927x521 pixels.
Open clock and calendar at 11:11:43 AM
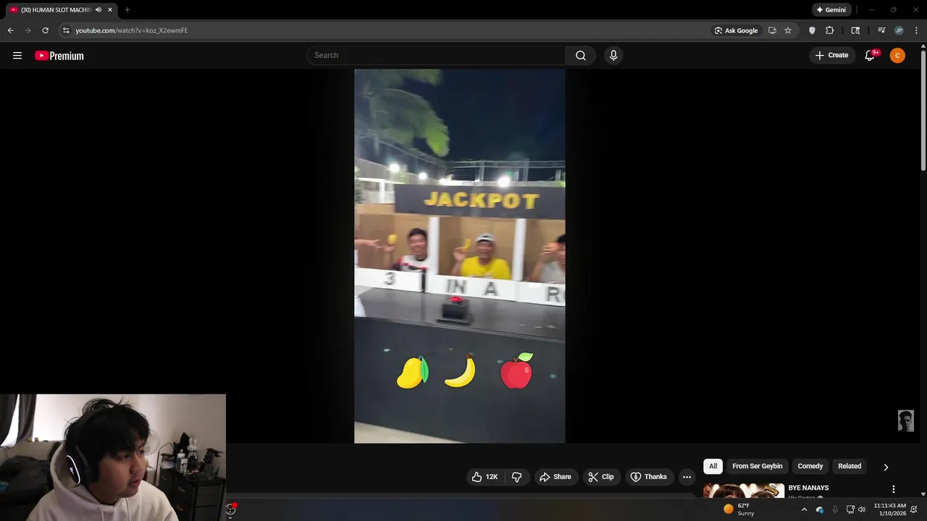(889, 509)
